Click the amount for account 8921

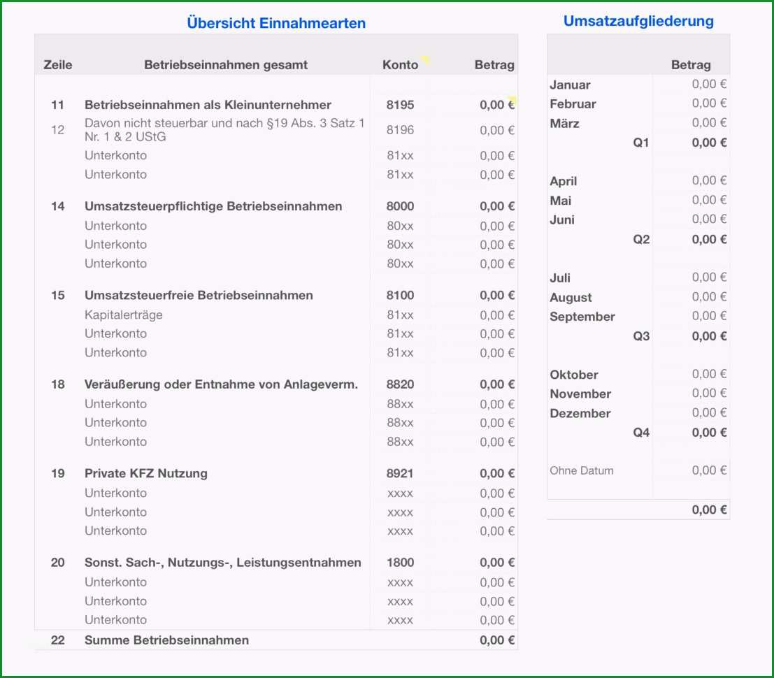(497, 473)
